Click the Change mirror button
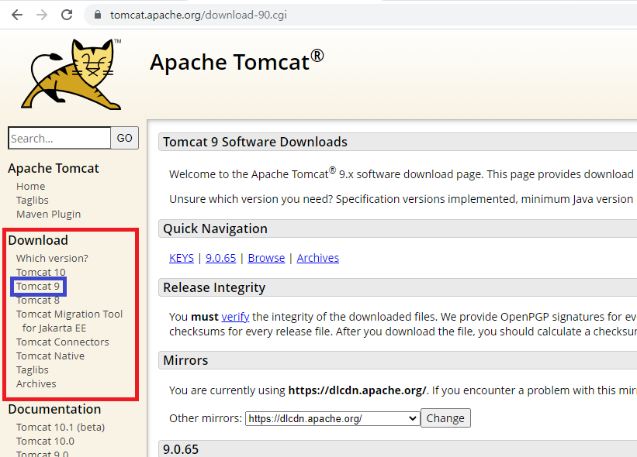Image resolution: width=637 pixels, height=457 pixels. 445,418
